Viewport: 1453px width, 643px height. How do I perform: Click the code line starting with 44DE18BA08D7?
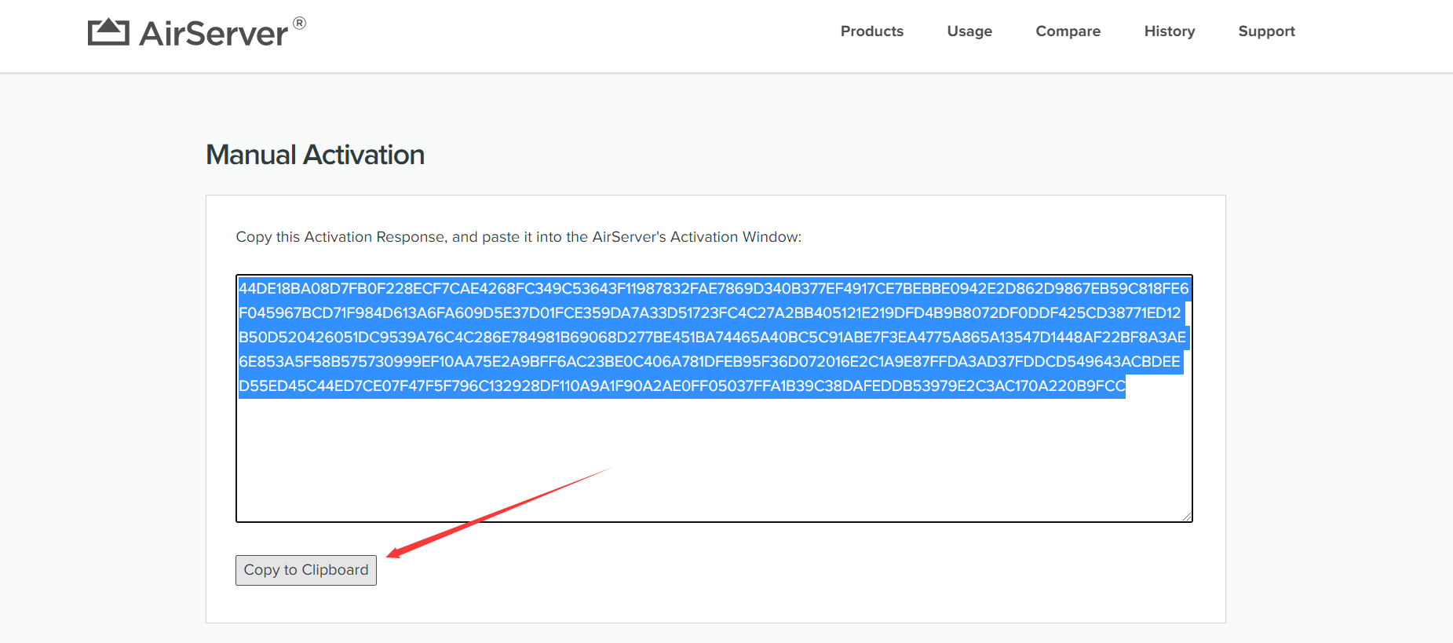point(714,289)
